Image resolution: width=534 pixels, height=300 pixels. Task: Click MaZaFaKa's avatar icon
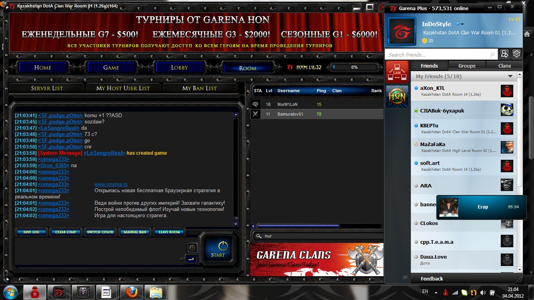pyautogui.click(x=507, y=147)
